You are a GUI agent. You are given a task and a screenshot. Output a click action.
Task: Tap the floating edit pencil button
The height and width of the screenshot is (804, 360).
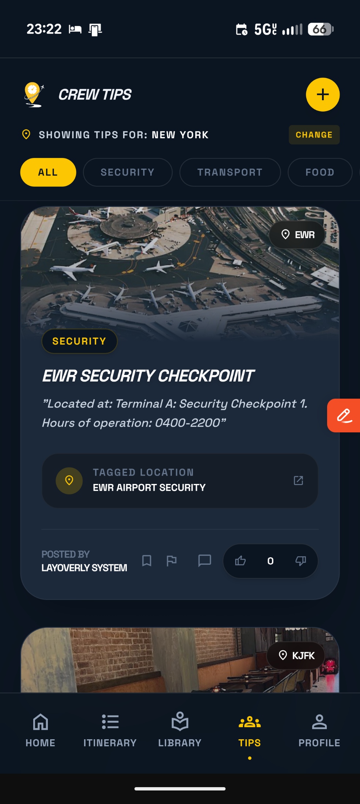point(344,415)
